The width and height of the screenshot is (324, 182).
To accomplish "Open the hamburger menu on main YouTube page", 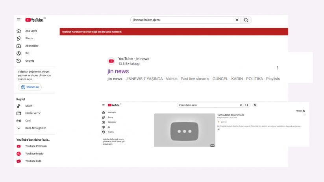I will (19, 20).
